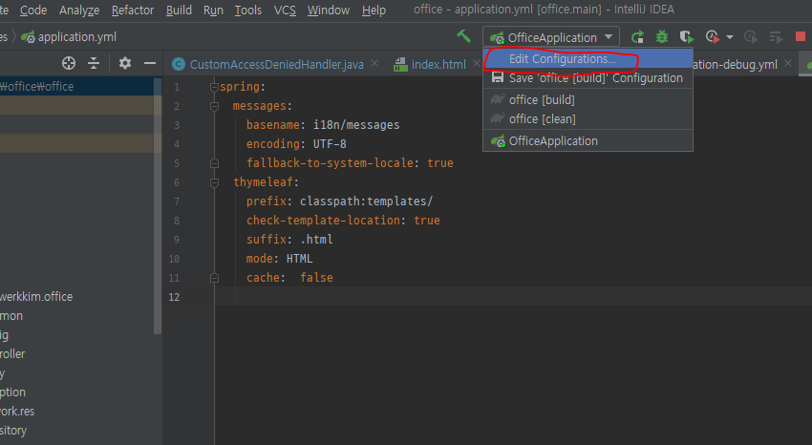Run with coverage shield icon
Viewport: 812px width, 445px height.
click(x=686, y=36)
